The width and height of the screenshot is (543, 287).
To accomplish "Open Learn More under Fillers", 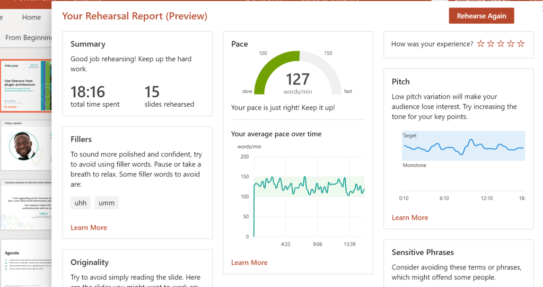I will [x=89, y=227].
